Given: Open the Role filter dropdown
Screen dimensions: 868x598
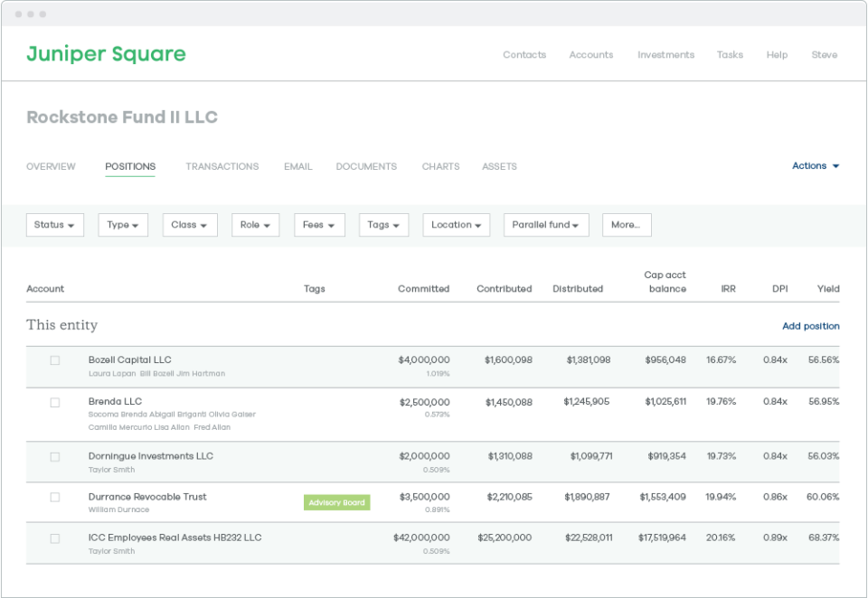Looking at the screenshot, I should (255, 225).
